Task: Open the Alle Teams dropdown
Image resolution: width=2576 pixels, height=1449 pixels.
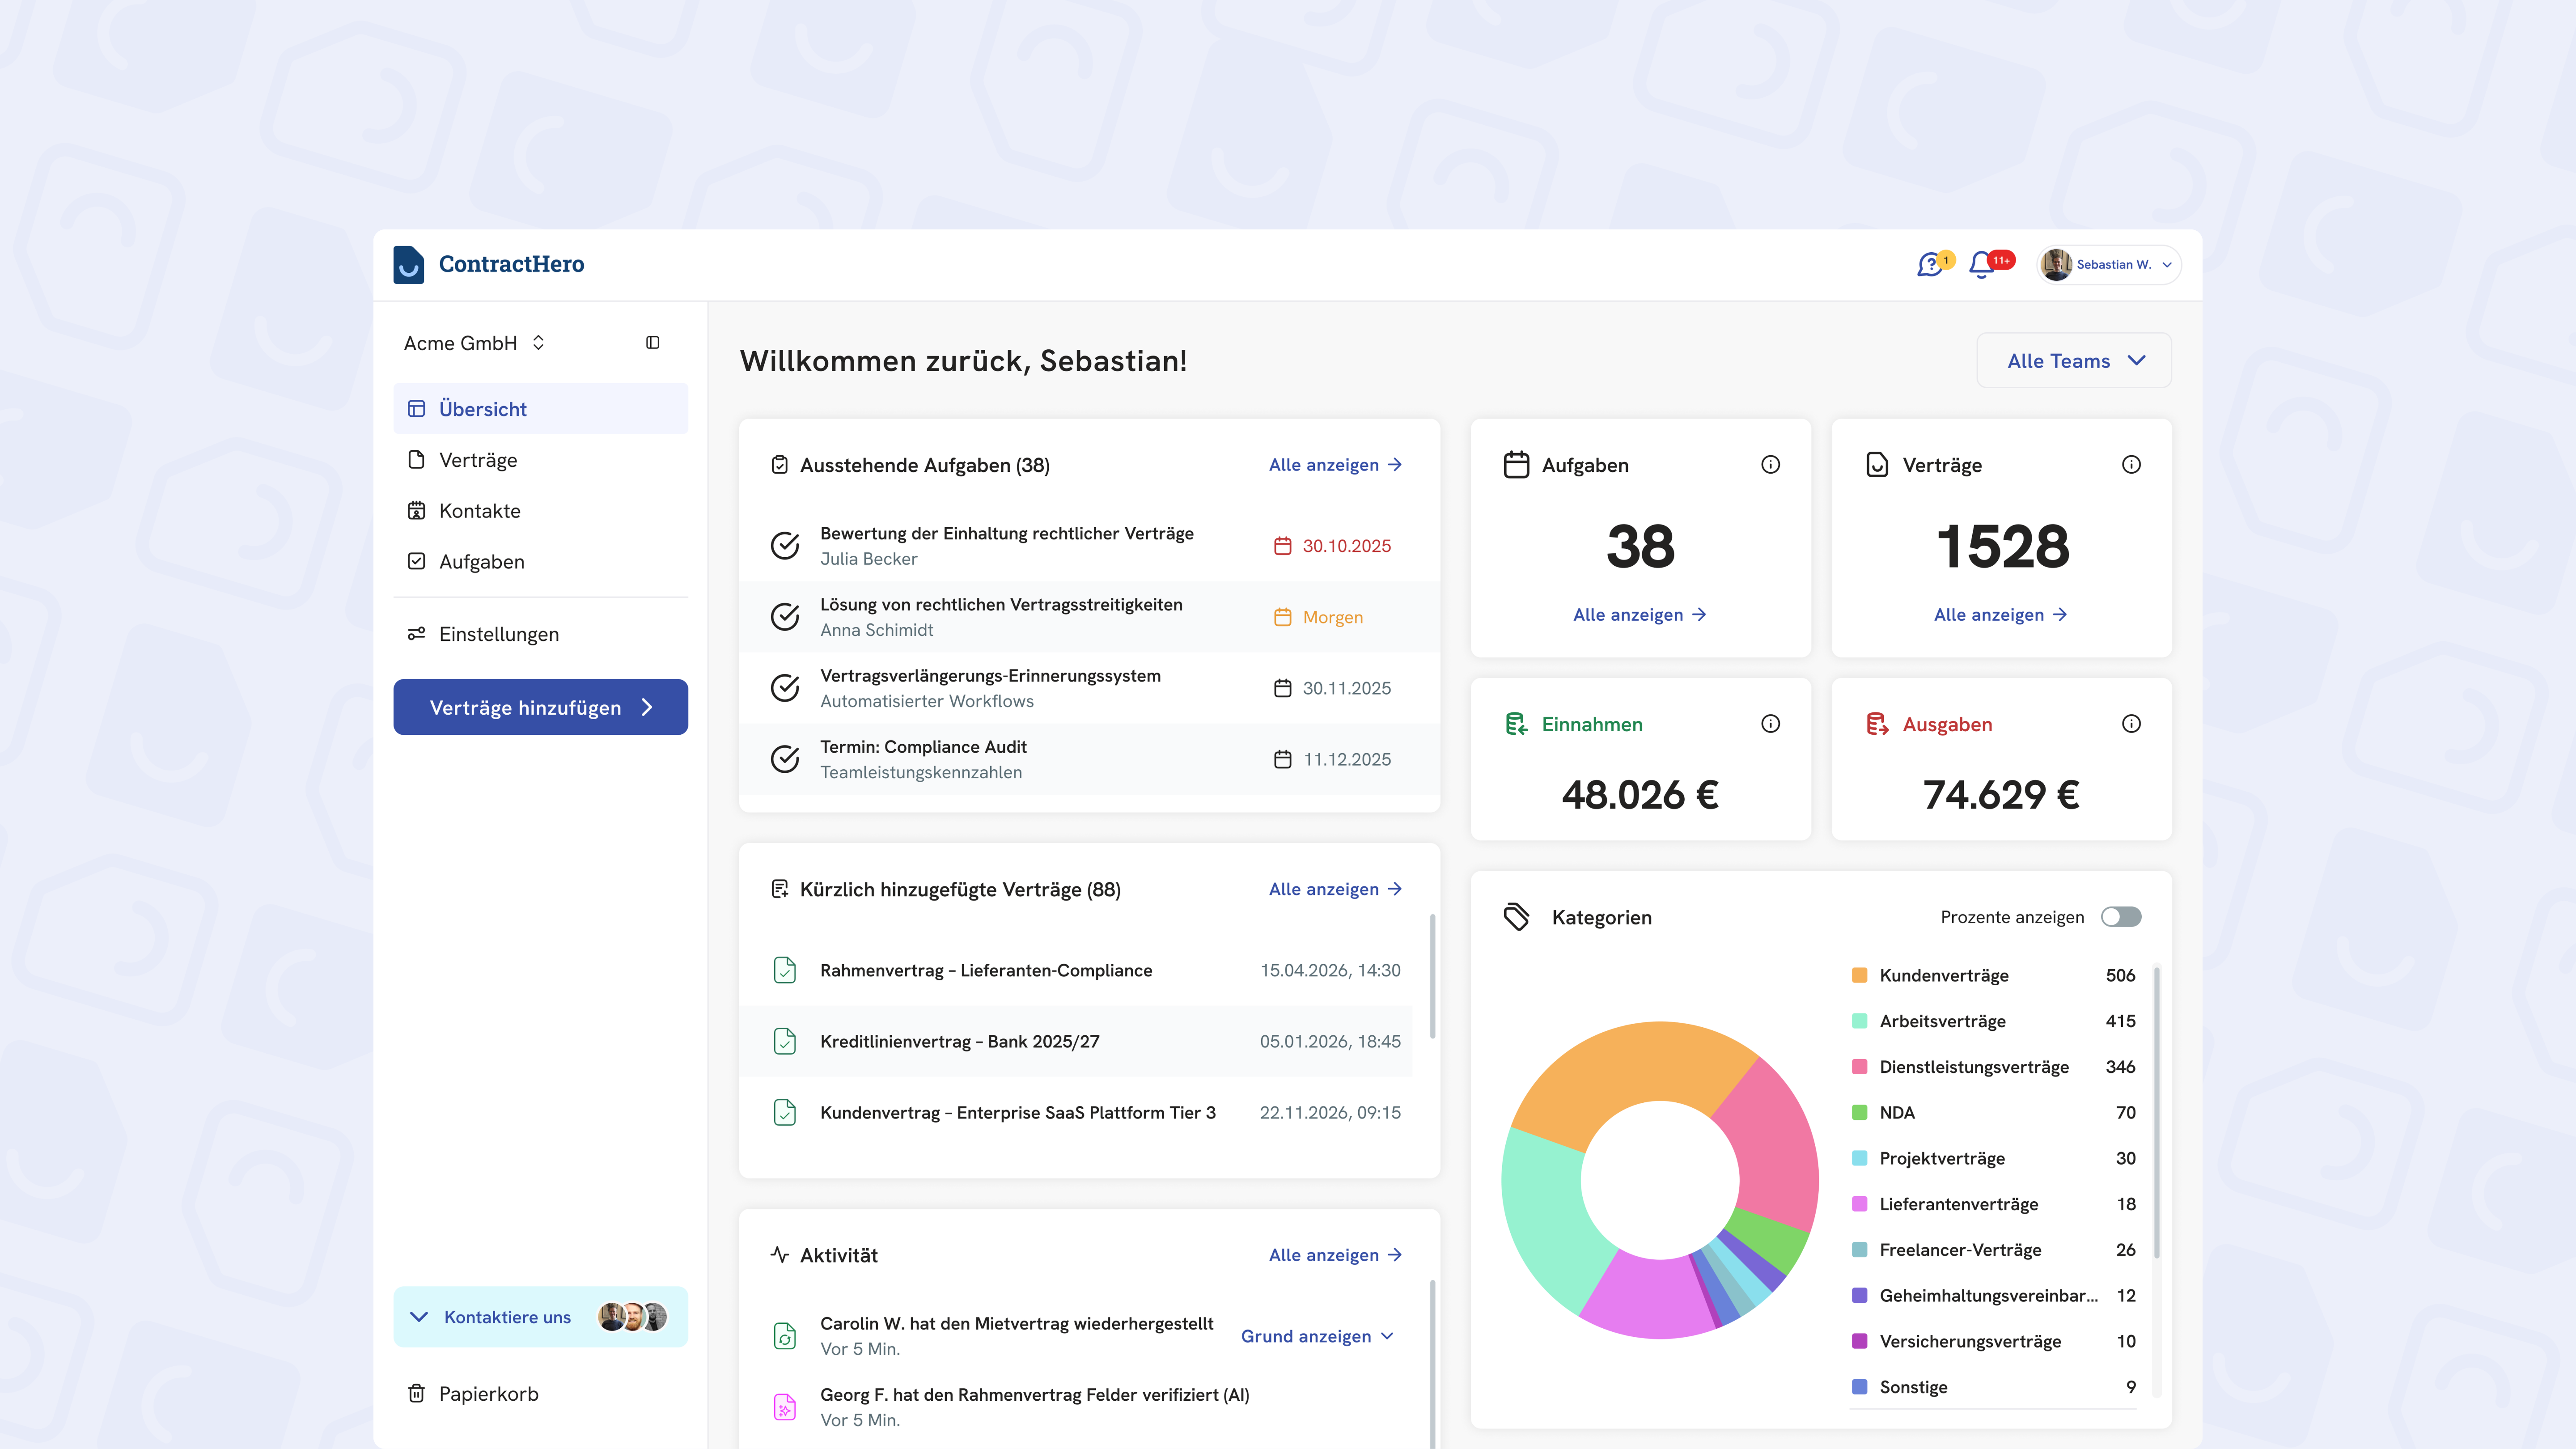Action: [x=2074, y=361]
